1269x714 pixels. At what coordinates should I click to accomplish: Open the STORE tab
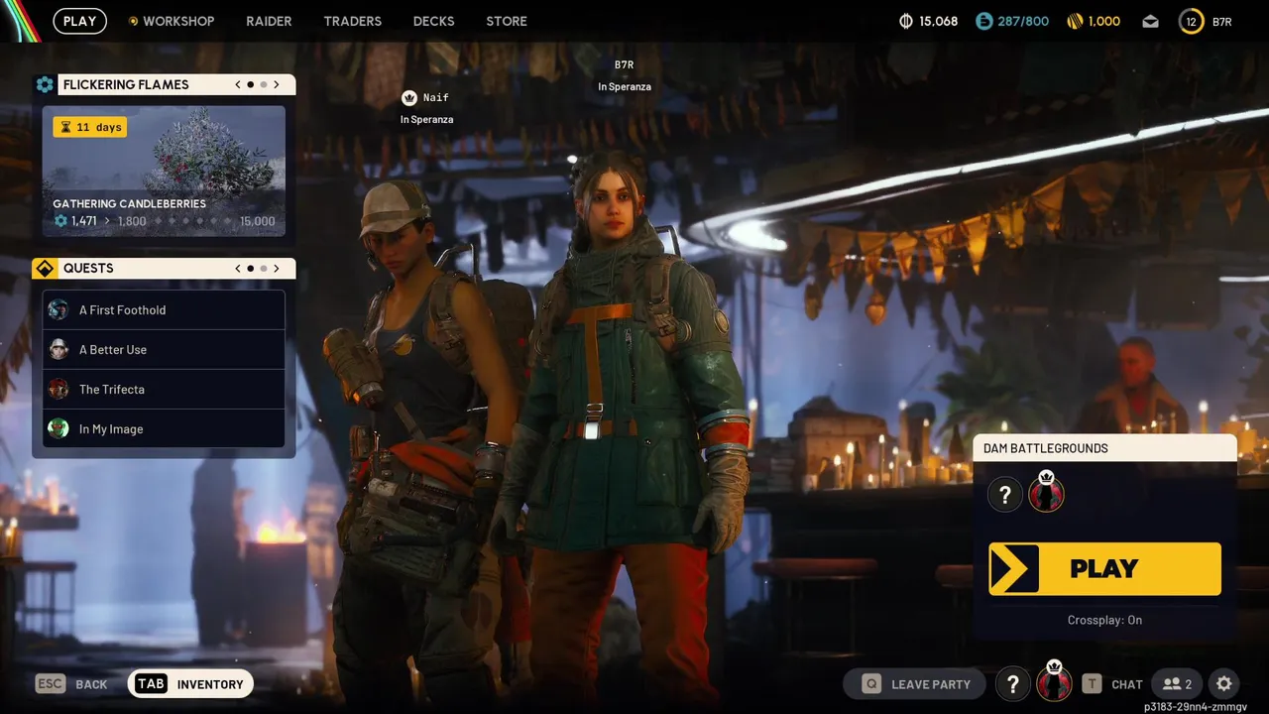(x=507, y=21)
